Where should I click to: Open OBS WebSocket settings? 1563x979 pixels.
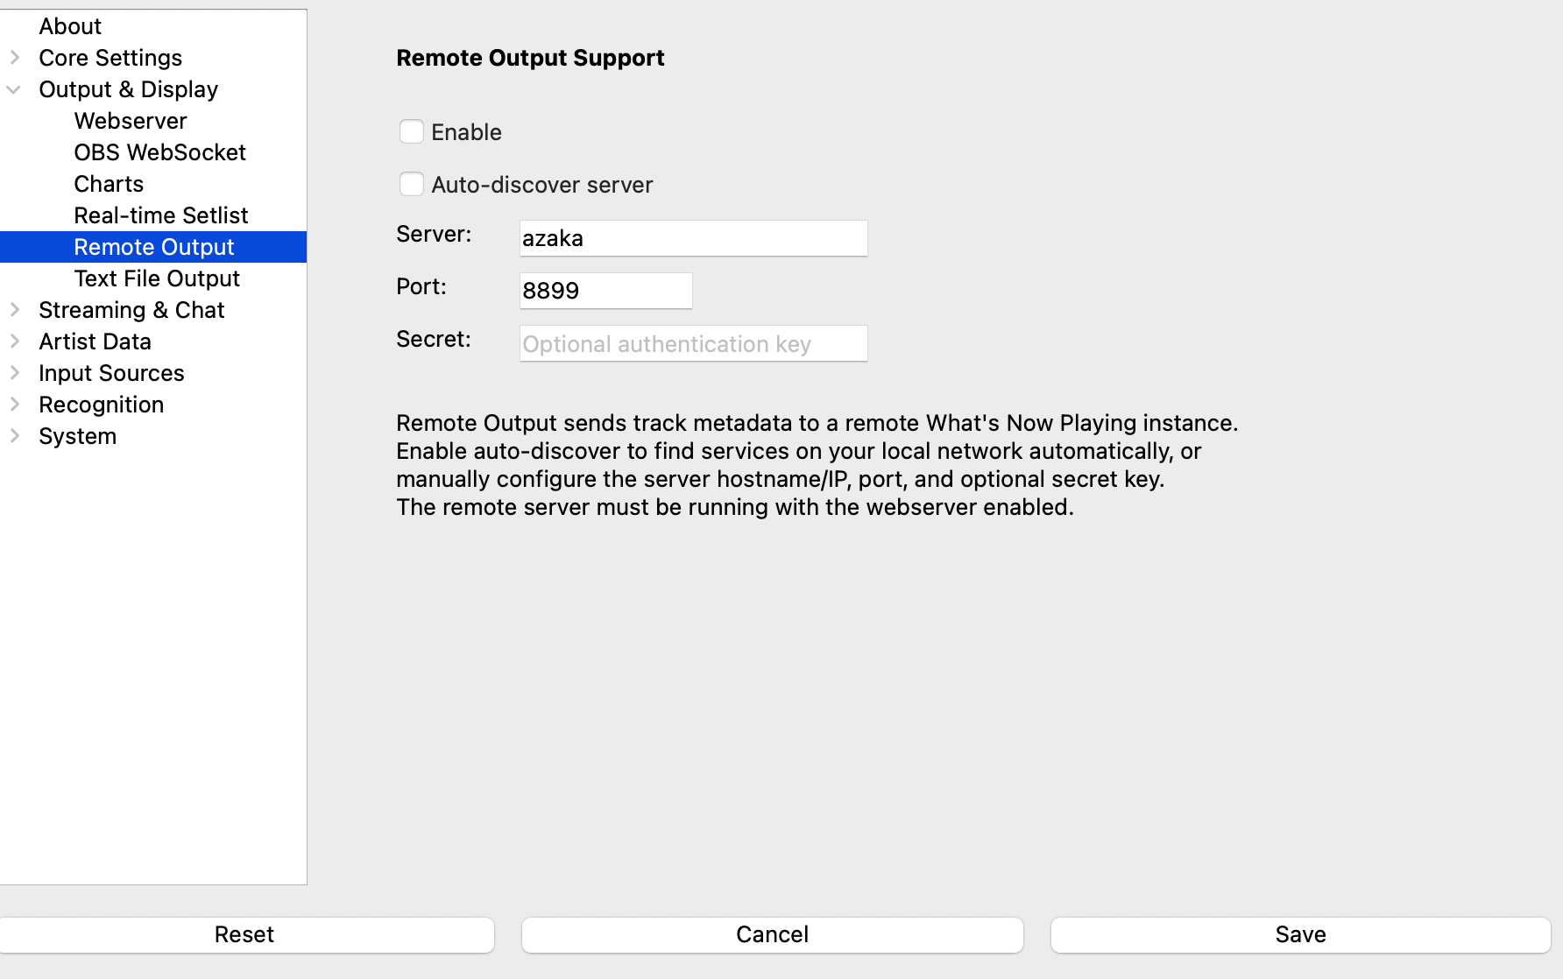159,152
